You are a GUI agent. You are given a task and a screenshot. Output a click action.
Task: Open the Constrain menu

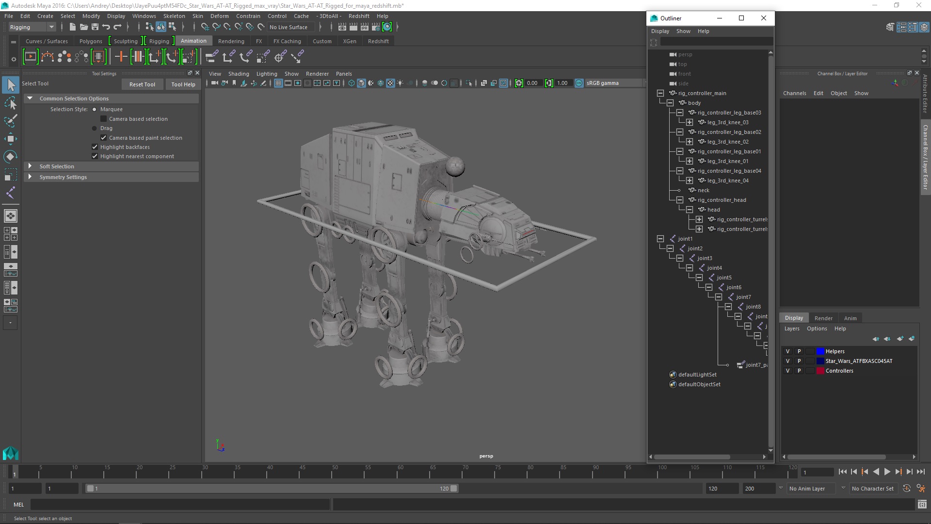pos(248,16)
